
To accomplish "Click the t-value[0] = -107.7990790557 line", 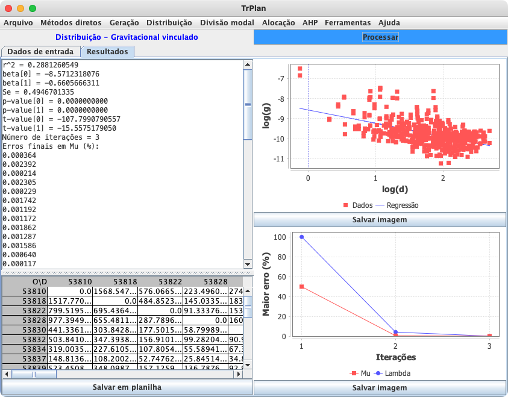I will (x=61, y=119).
